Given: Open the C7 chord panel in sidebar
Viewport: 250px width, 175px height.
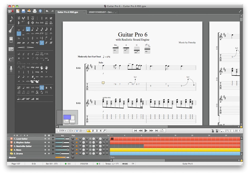Looking at the screenshot, I should click(x=11, y=59).
